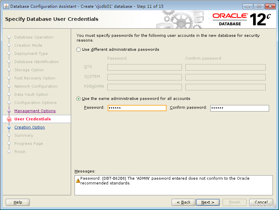Select 'Use the same administrative password' radio button
The width and height of the screenshot is (279, 210).
coord(78,99)
